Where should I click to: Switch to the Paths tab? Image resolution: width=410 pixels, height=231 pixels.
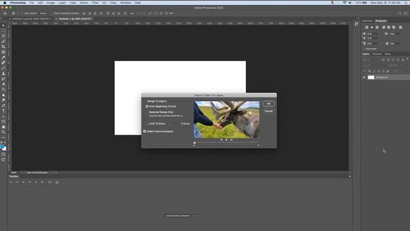(x=388, y=54)
